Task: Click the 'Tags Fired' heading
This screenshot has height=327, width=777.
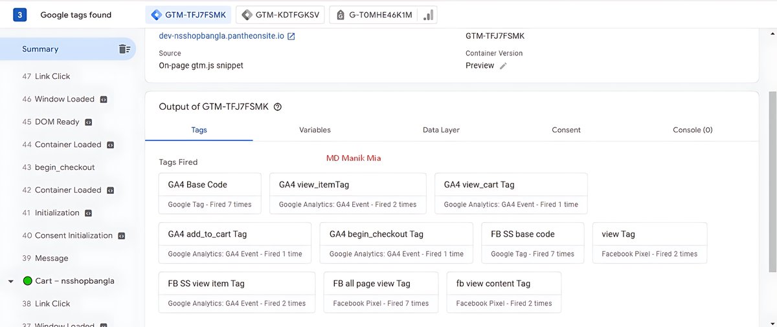Action: tap(178, 162)
